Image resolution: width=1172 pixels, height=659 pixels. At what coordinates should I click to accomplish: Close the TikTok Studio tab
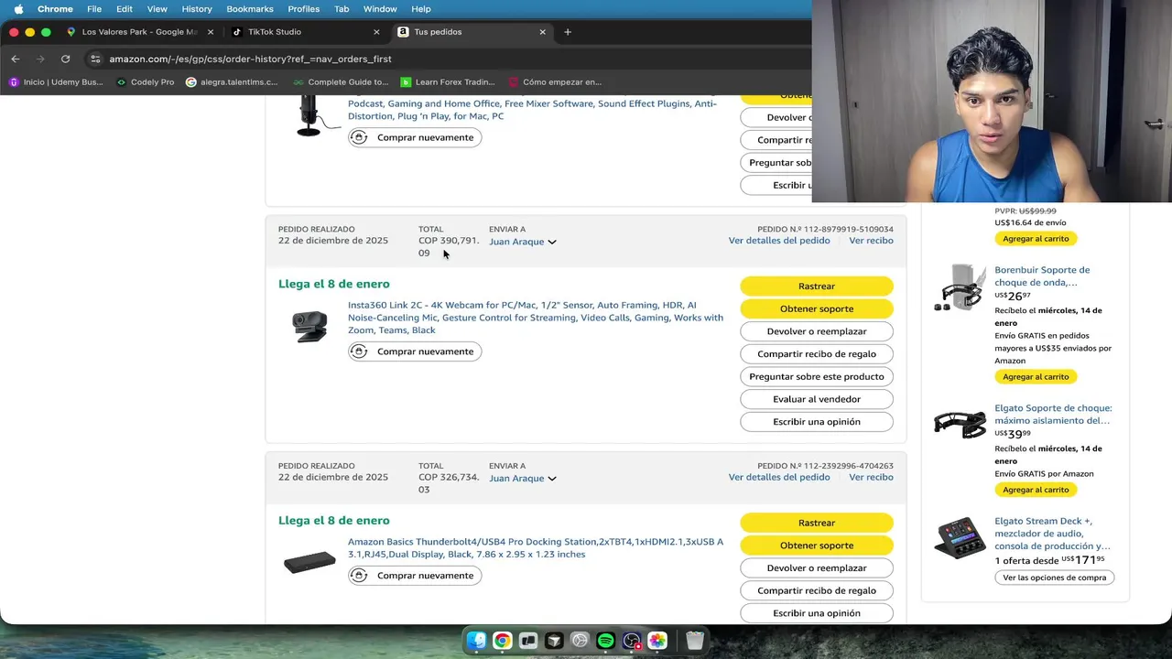click(376, 32)
